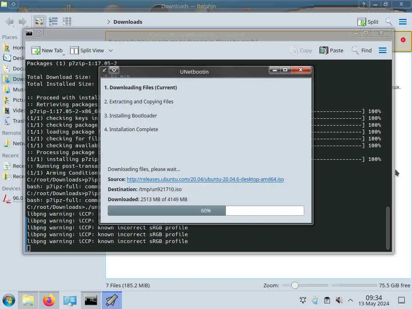The width and height of the screenshot is (412, 309).
Task: Open the Dolphin help question mark
Action: pyautogui.click(x=363, y=4)
